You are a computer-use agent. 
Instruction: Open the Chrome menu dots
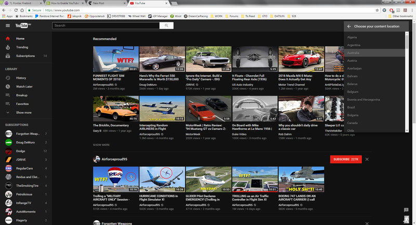[412, 10]
